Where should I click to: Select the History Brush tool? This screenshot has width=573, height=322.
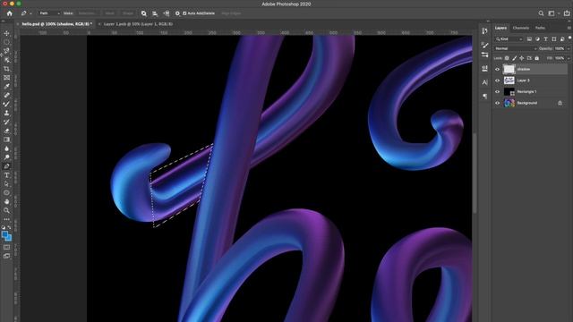point(6,122)
